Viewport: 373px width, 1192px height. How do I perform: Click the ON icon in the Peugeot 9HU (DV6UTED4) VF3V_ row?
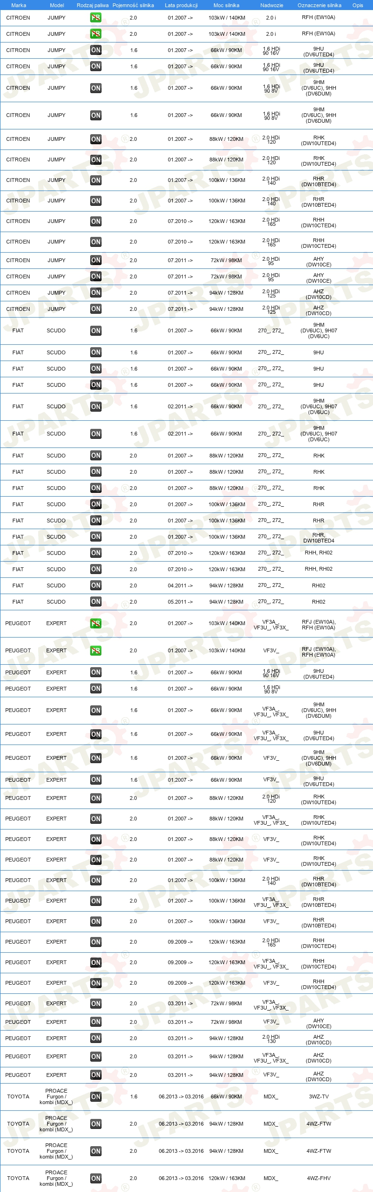(95, 780)
